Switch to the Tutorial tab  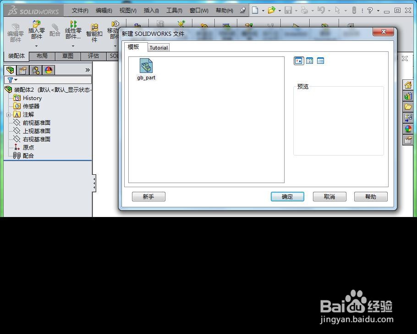[x=159, y=48]
